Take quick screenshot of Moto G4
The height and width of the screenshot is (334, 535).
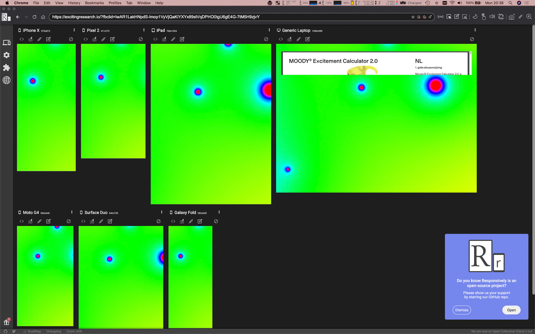point(30,221)
